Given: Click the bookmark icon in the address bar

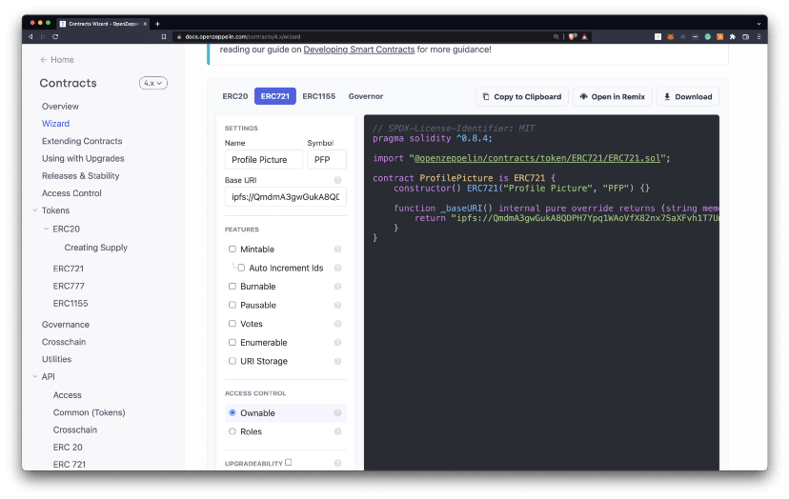Looking at the screenshot, I should [164, 36].
